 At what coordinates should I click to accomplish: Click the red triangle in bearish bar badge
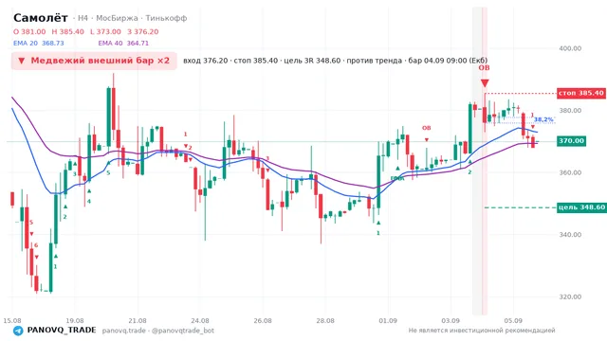(x=22, y=61)
